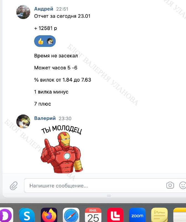Open Firefox from the dock
Viewport: 186px width, 222px height.
tap(49, 215)
